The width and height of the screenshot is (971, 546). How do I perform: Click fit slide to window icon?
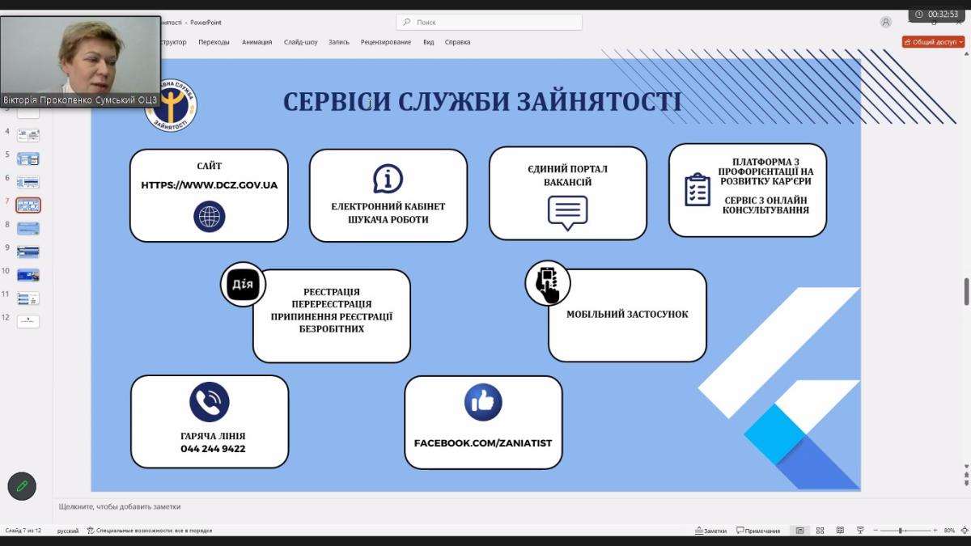(963, 531)
